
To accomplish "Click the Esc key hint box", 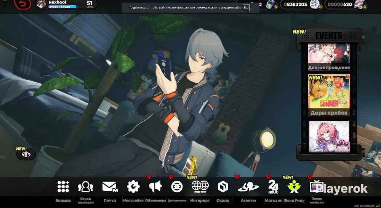I will coord(246,8).
